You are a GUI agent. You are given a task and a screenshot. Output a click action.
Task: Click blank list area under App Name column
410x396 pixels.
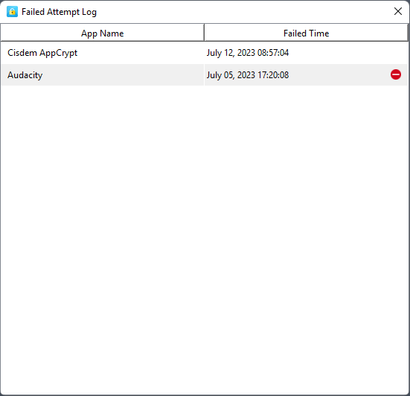[x=103, y=209]
